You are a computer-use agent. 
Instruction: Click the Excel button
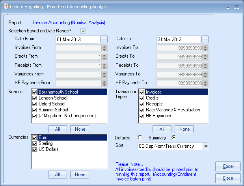(228, 167)
